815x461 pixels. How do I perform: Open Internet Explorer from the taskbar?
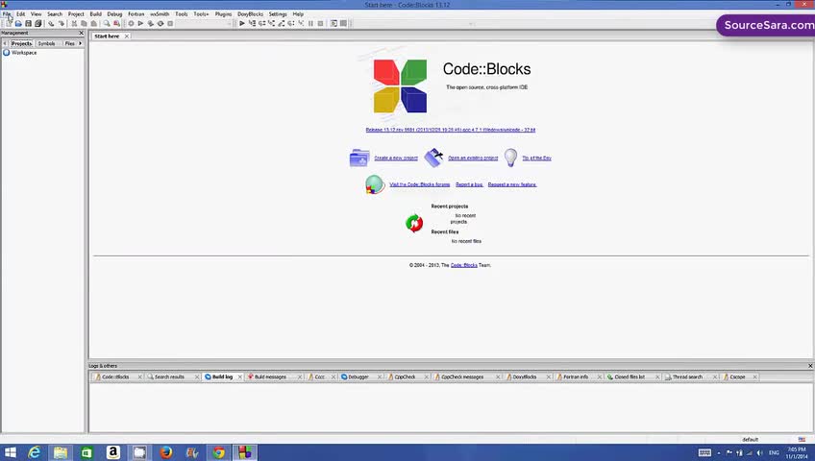[x=35, y=452]
